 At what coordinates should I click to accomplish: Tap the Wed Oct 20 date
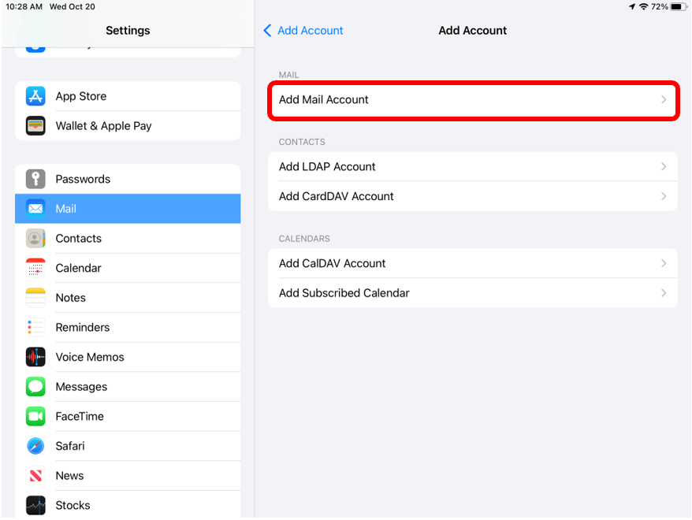coord(72,6)
